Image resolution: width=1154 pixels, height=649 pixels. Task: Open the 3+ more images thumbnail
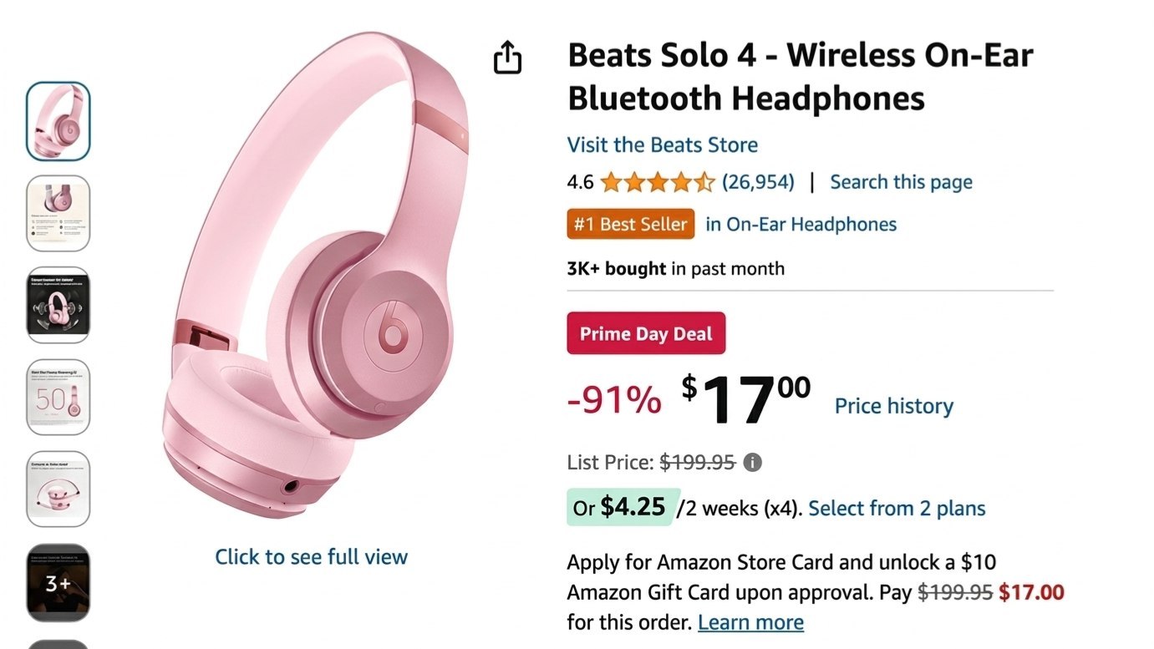58,582
